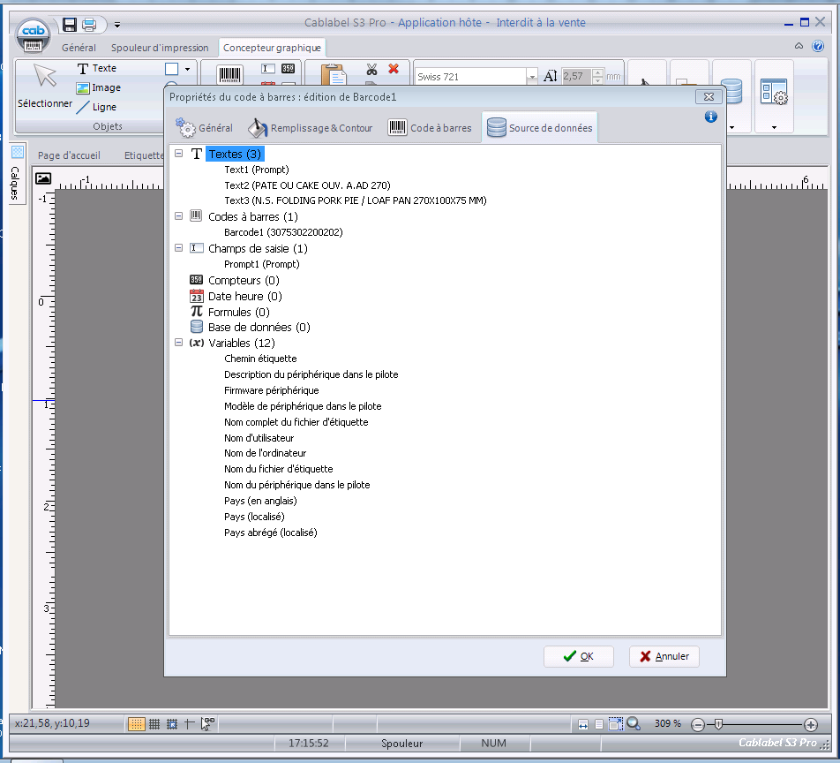Collapse the Codes à barres tree node

click(179, 216)
